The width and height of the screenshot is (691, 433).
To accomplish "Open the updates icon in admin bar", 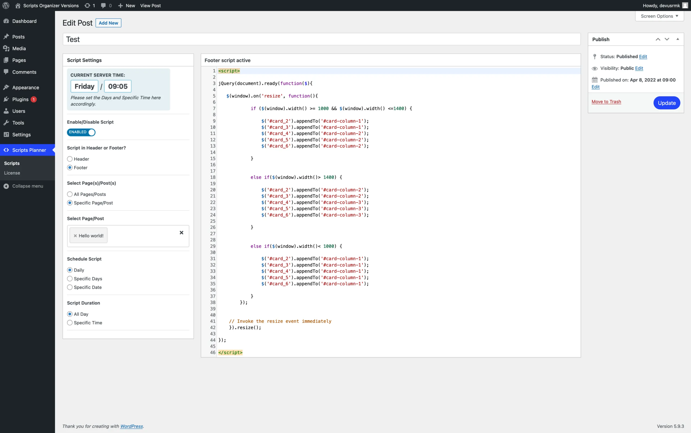I will point(87,5).
